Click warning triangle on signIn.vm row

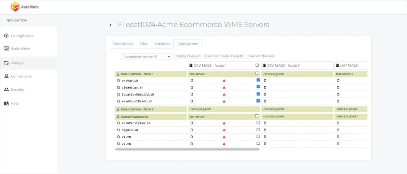coord(224,130)
